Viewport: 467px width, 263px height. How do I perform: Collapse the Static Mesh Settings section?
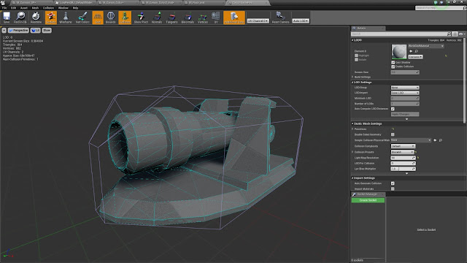pos(352,123)
